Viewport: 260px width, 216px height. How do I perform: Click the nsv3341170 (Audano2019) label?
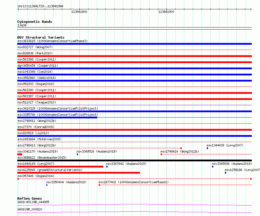tap(38, 151)
